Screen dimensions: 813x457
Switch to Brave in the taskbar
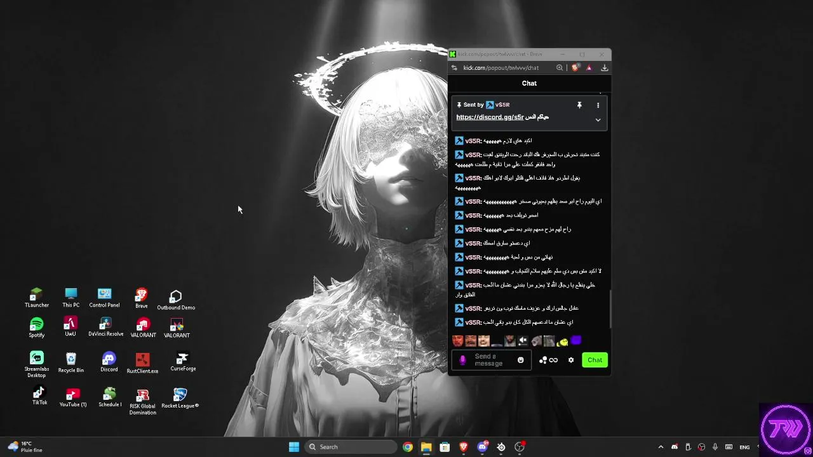(464, 447)
